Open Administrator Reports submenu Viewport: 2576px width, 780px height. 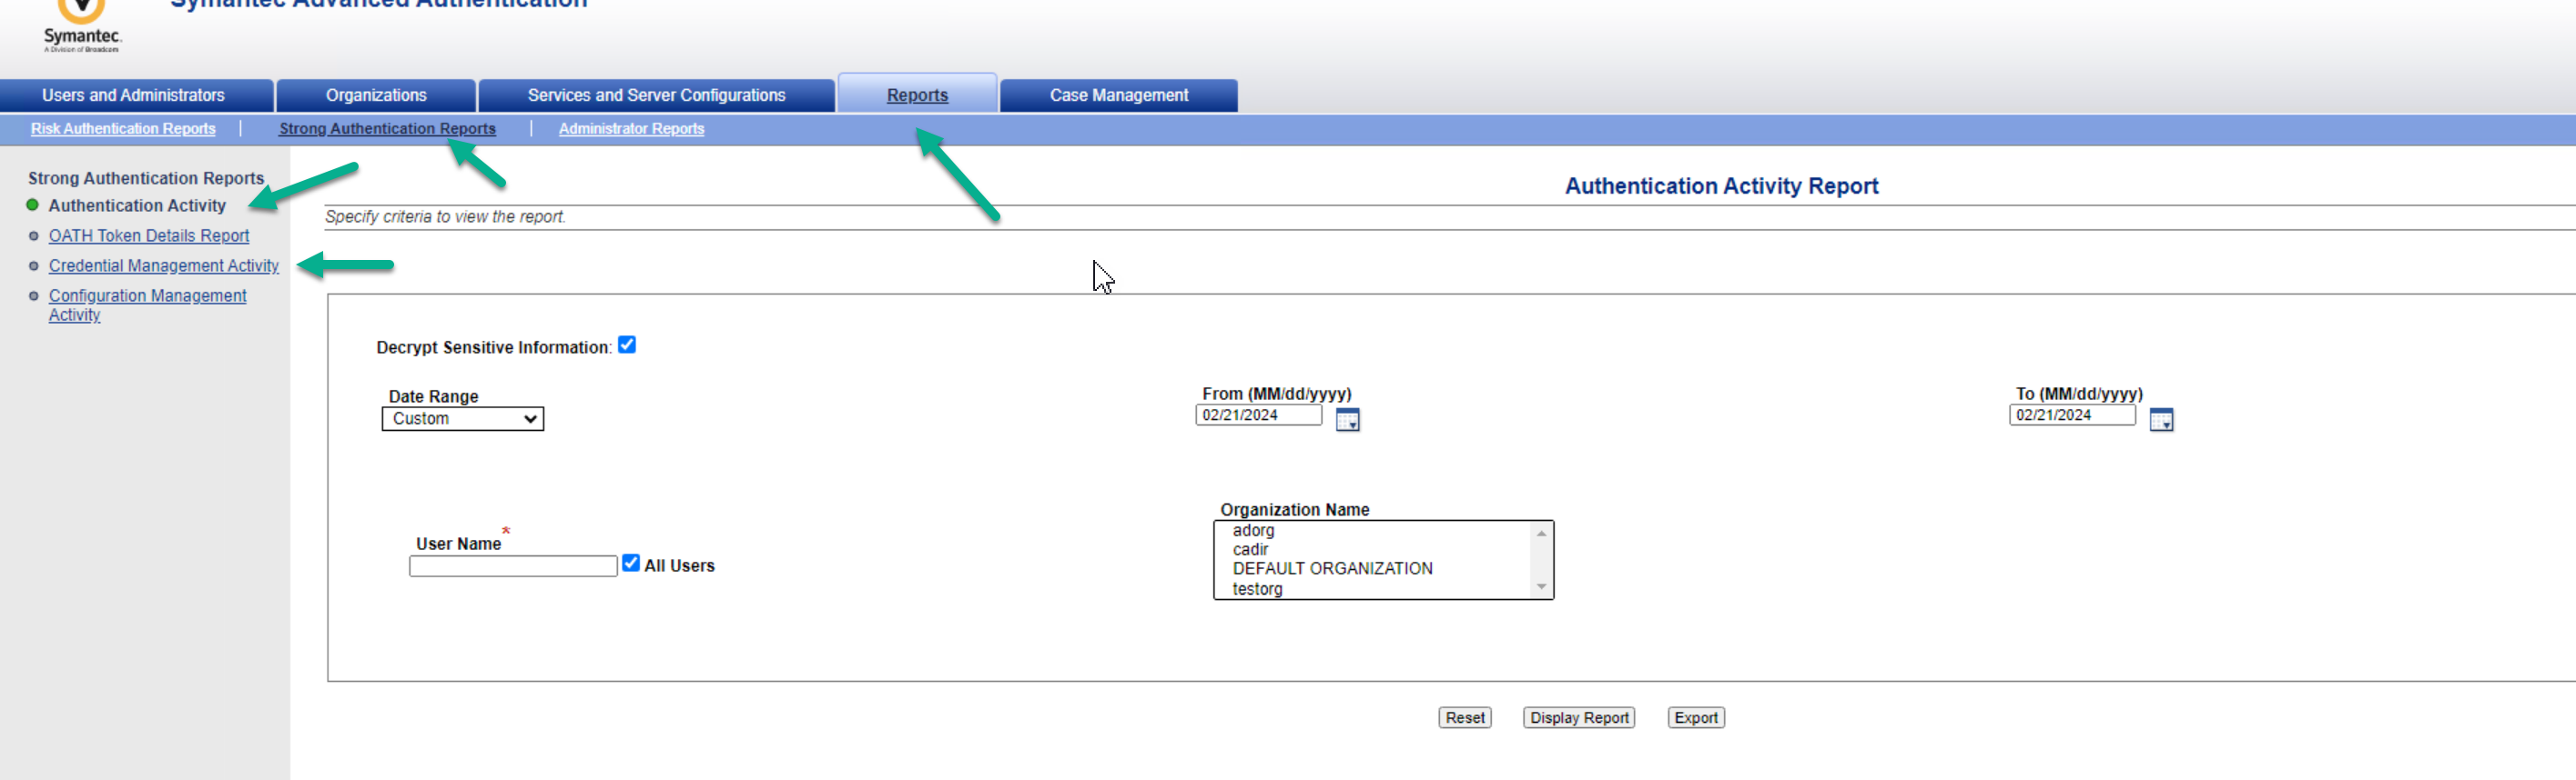point(631,129)
